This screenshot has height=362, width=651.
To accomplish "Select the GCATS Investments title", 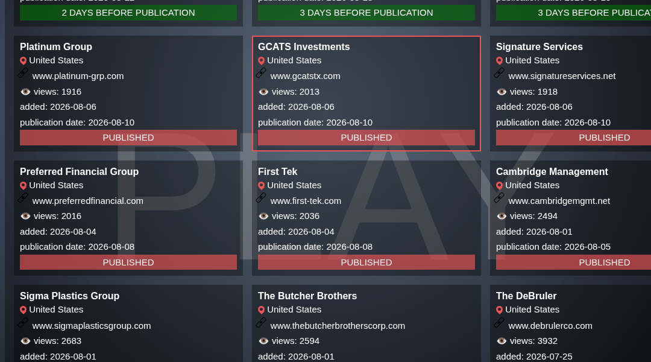I will (x=304, y=46).
